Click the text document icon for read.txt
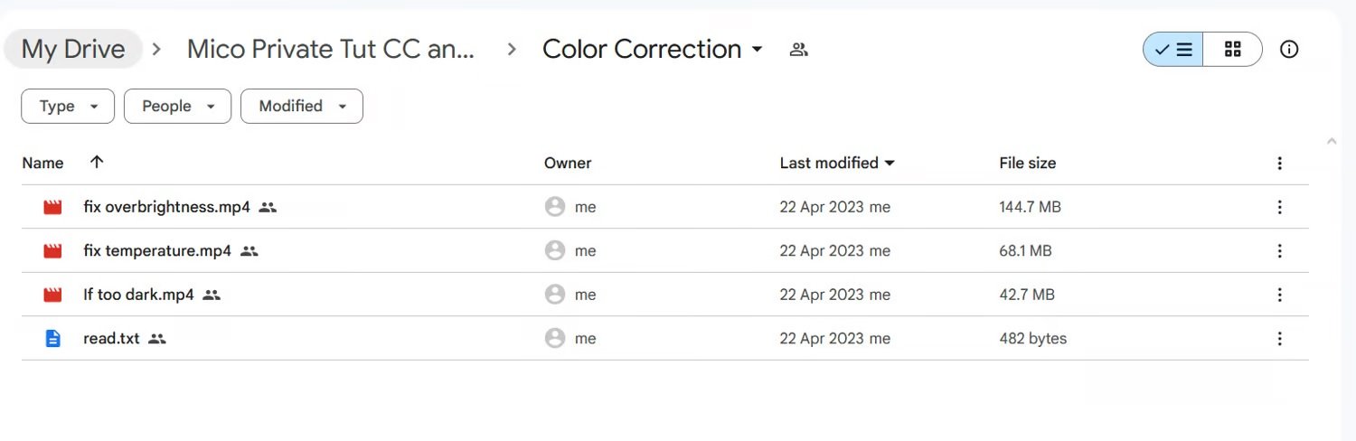 (x=52, y=339)
